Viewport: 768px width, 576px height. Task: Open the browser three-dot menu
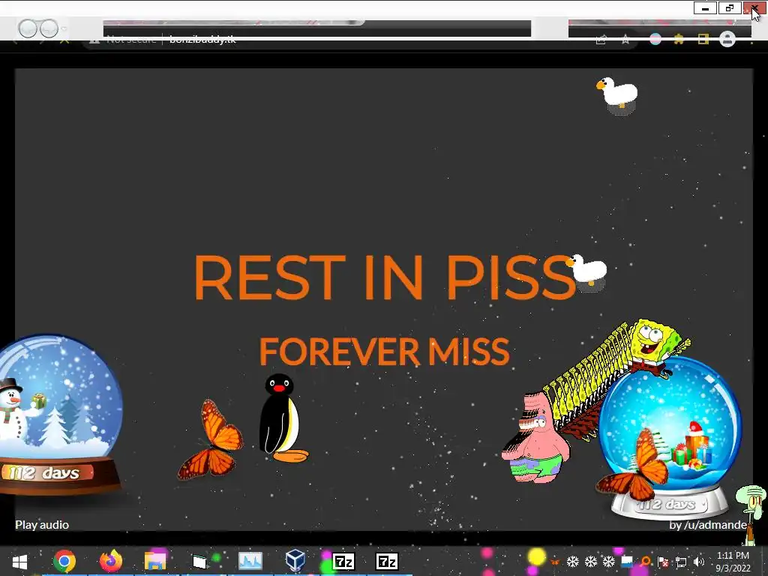(751, 40)
